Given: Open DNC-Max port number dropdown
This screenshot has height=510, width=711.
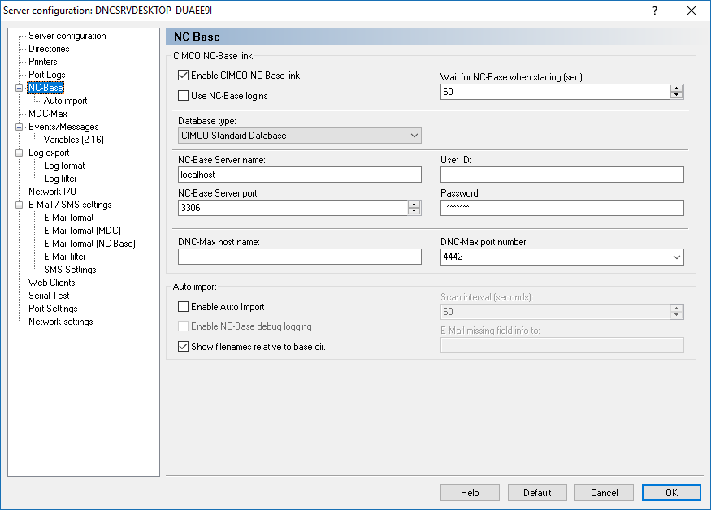Looking at the screenshot, I should [x=677, y=257].
